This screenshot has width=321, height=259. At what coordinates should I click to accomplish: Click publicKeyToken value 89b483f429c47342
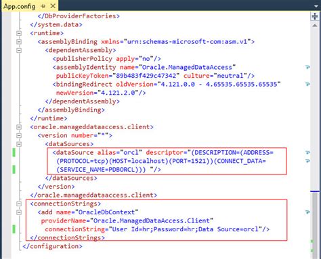coord(146,76)
